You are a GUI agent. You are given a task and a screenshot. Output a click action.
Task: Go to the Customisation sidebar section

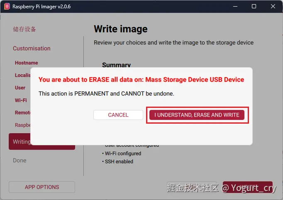(32, 49)
